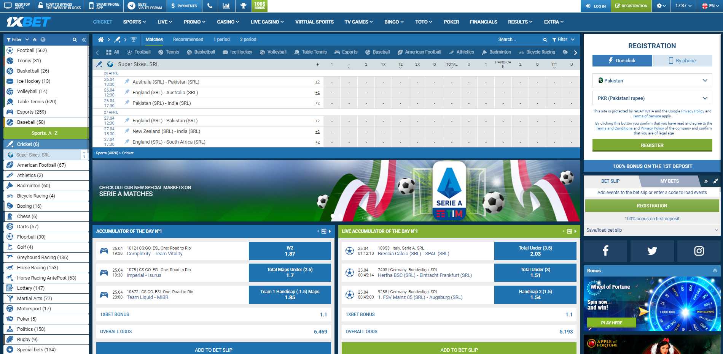
Task: Click the search magnifier in the matches header
Action: pos(545,40)
